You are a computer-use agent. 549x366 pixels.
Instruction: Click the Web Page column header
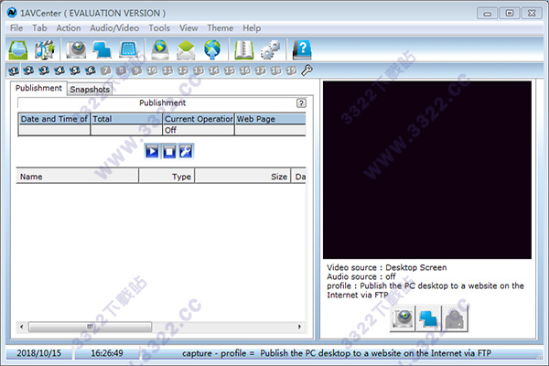pos(270,119)
